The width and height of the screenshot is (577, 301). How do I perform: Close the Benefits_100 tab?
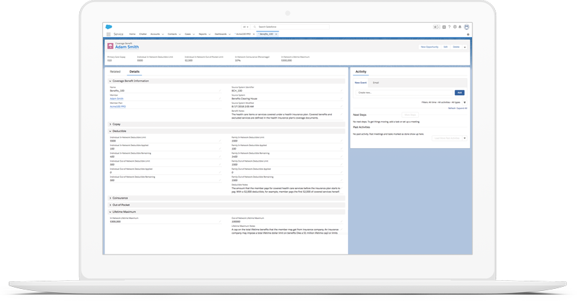coord(276,34)
